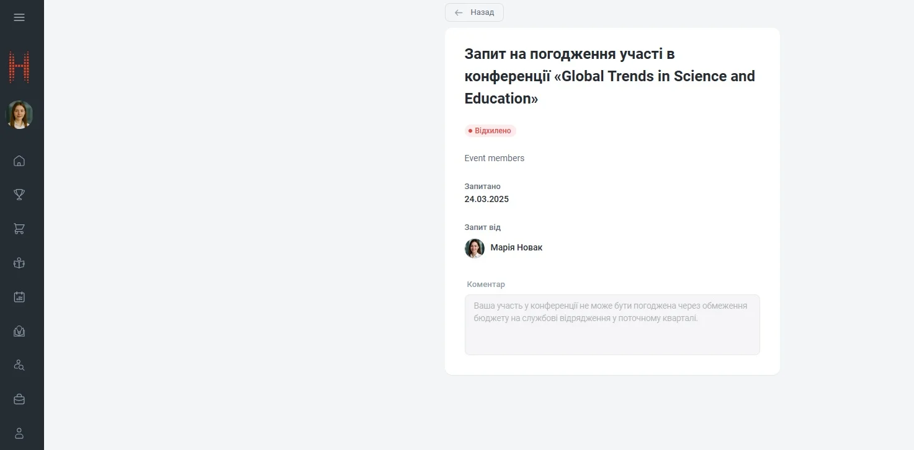
Task: Click the Марія Новак requester name
Action: click(x=516, y=247)
